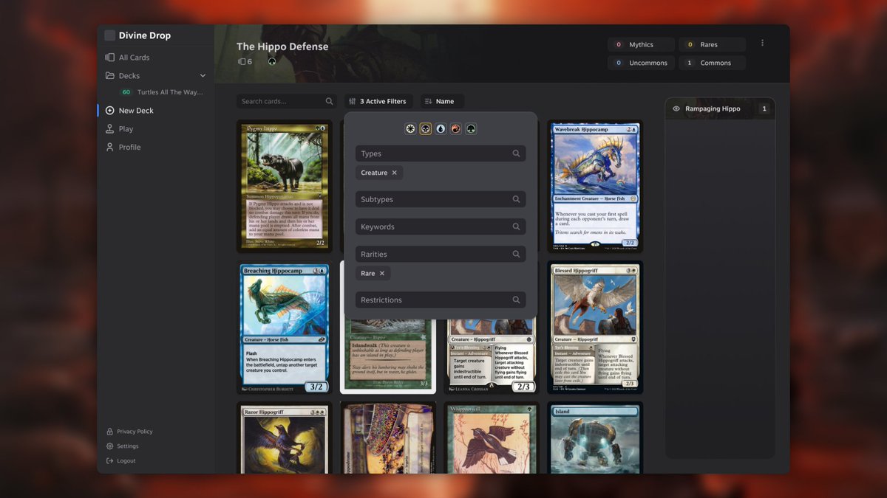
Task: Open the Name sort dropdown
Action: [442, 102]
